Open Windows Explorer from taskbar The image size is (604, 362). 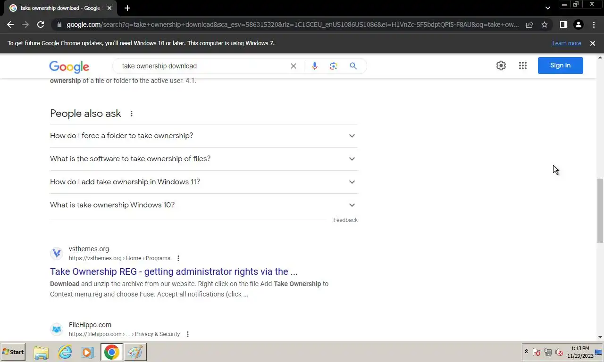coord(41,352)
